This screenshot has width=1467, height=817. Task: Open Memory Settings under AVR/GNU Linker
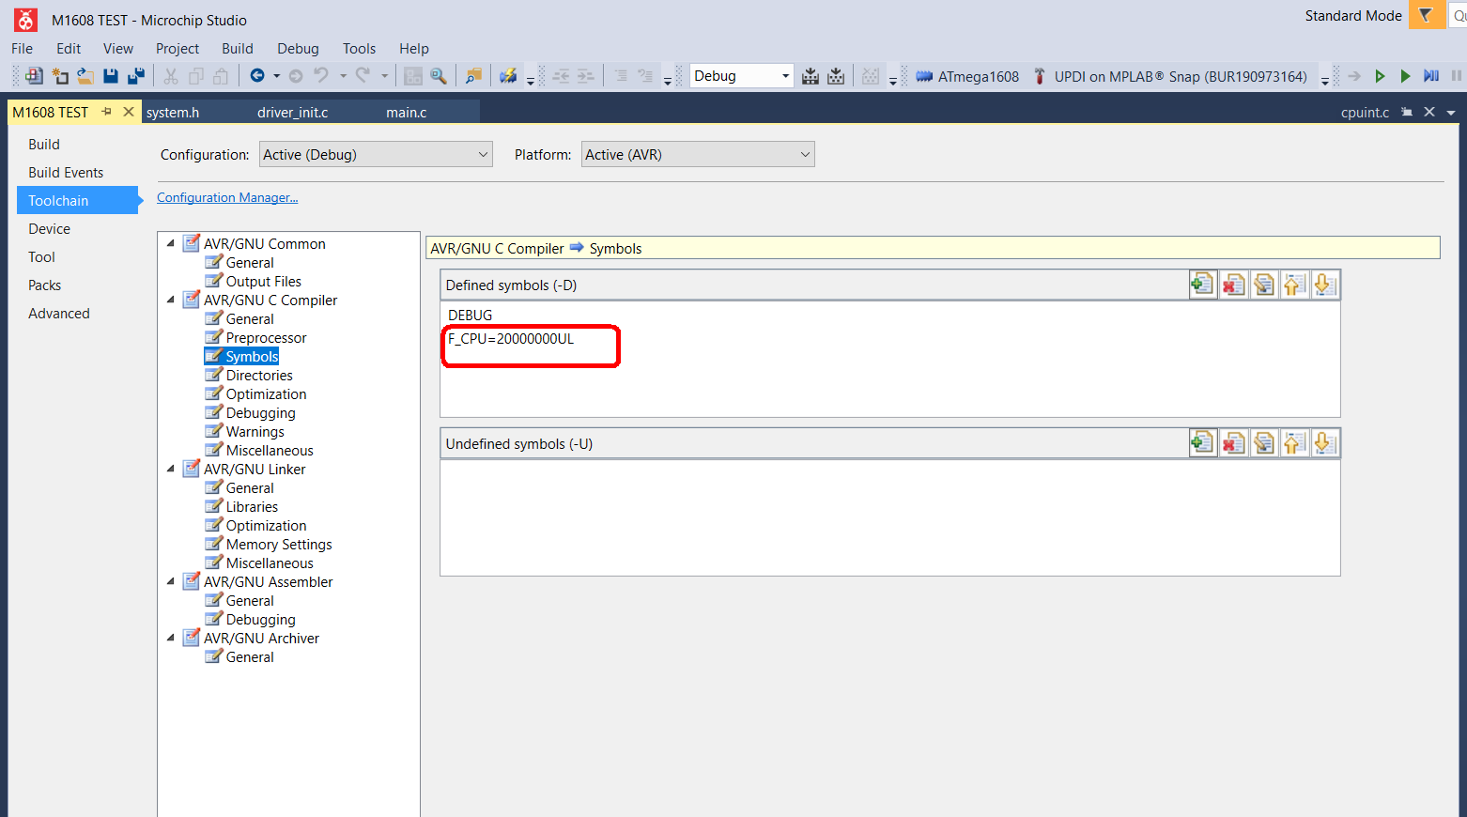[279, 544]
